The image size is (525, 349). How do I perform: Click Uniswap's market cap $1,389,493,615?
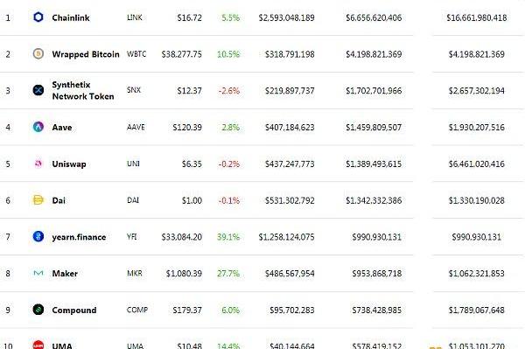coord(374,164)
